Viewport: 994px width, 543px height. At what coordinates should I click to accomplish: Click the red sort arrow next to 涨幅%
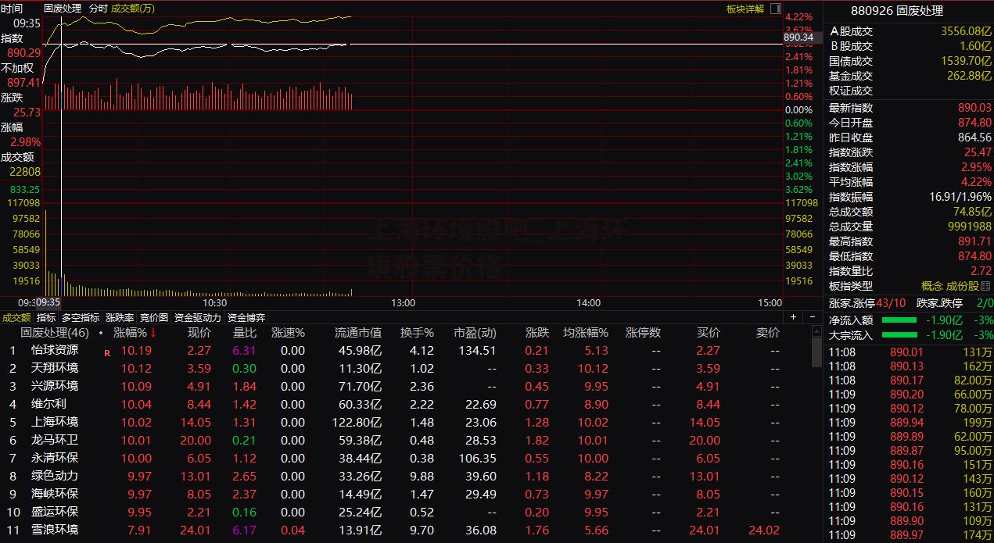tap(153, 333)
